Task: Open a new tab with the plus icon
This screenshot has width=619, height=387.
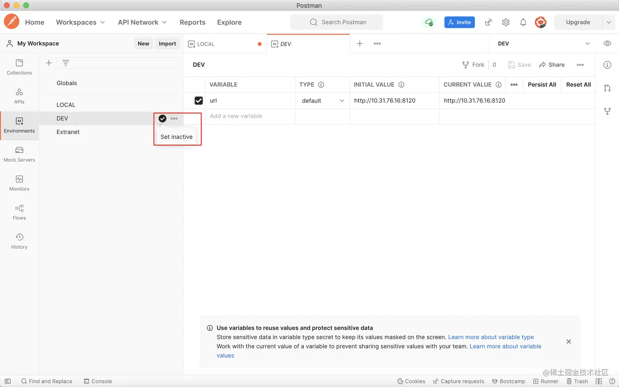Action: coord(360,43)
